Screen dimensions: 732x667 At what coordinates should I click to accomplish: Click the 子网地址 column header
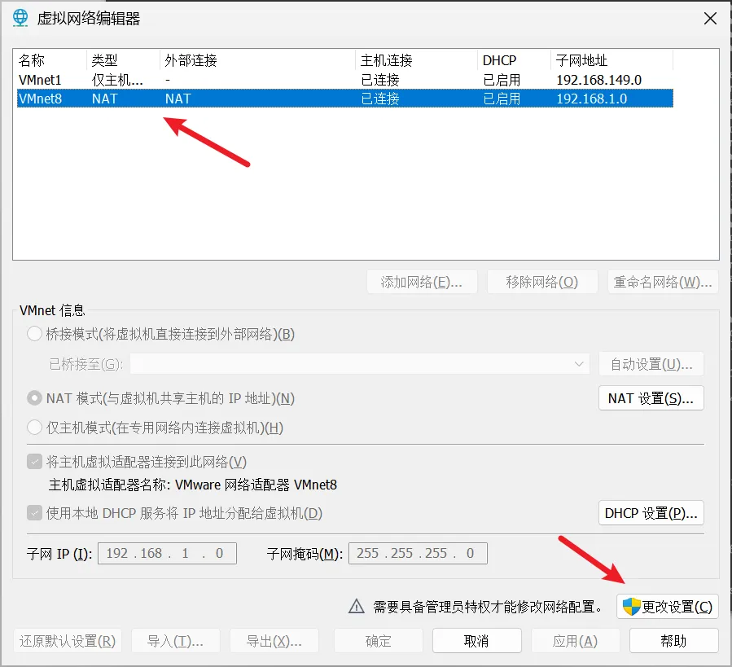pos(611,60)
